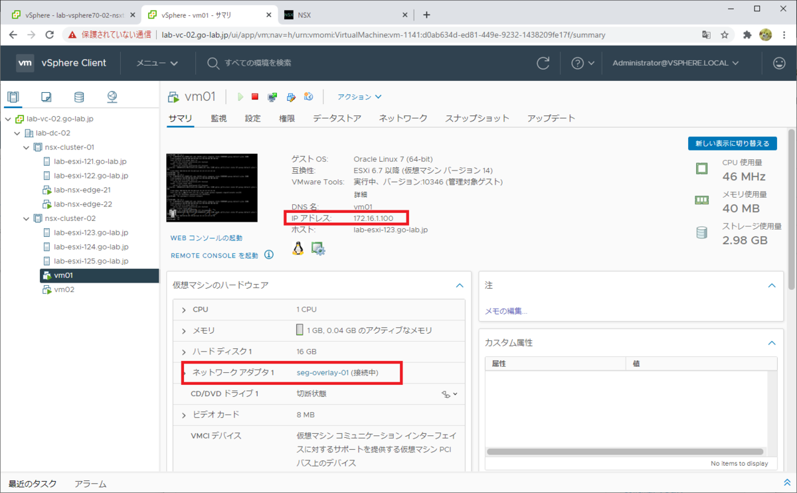797x493 pixels.
Task: Select vm02 in the inventory tree
Action: pos(64,289)
